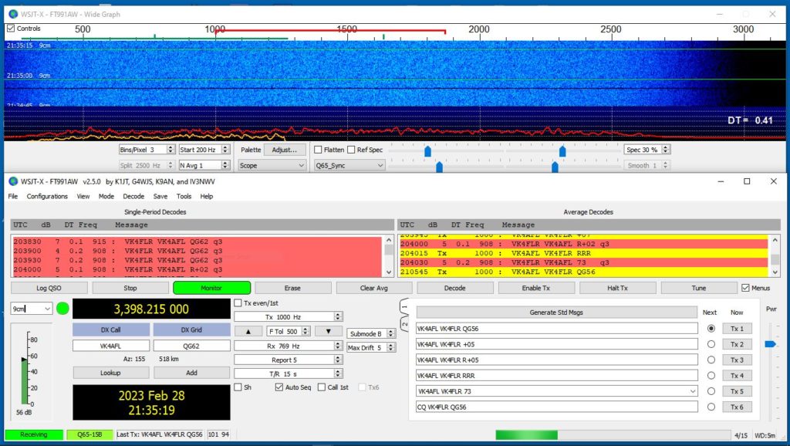Enable Call 1st checkbox
The height and width of the screenshot is (446, 790).
[x=322, y=387]
